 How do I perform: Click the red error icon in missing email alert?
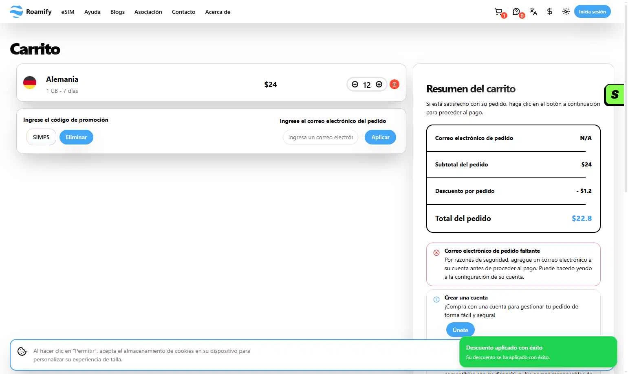[x=436, y=253]
